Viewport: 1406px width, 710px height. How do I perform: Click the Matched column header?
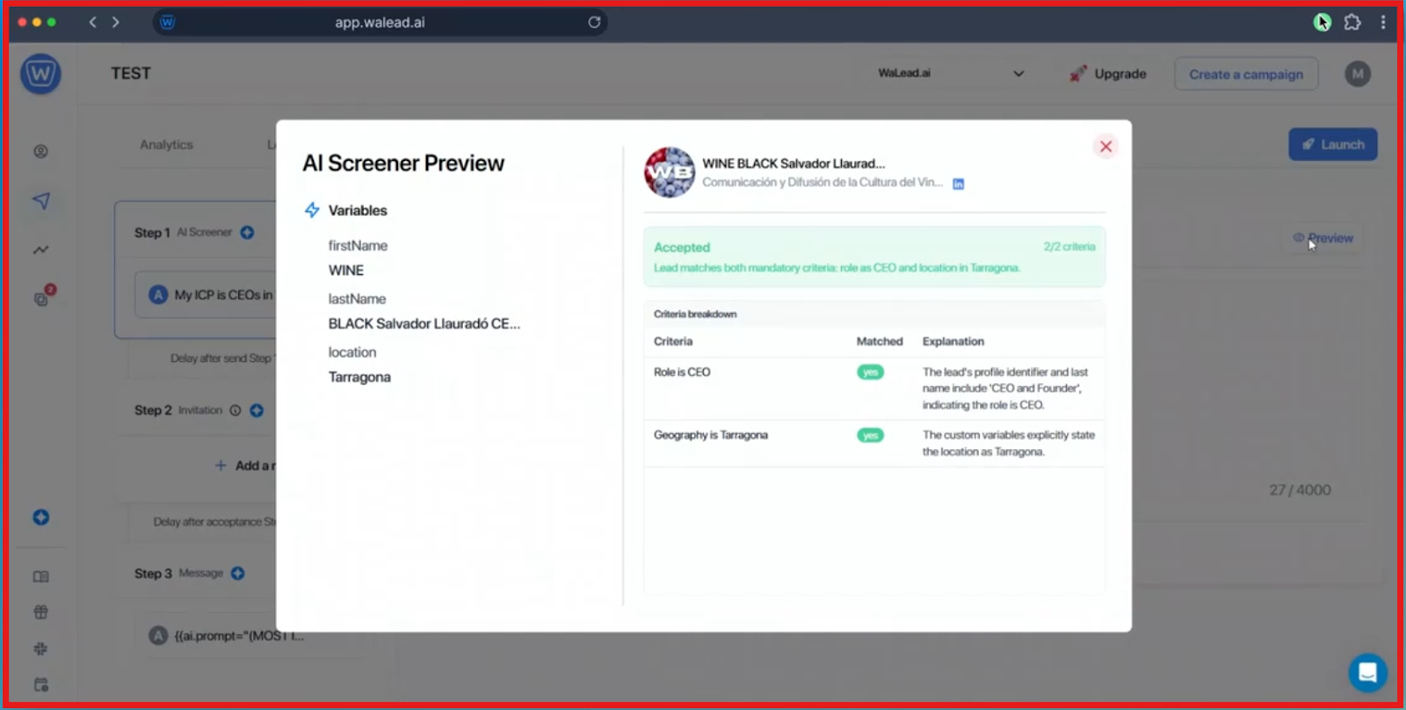880,342
